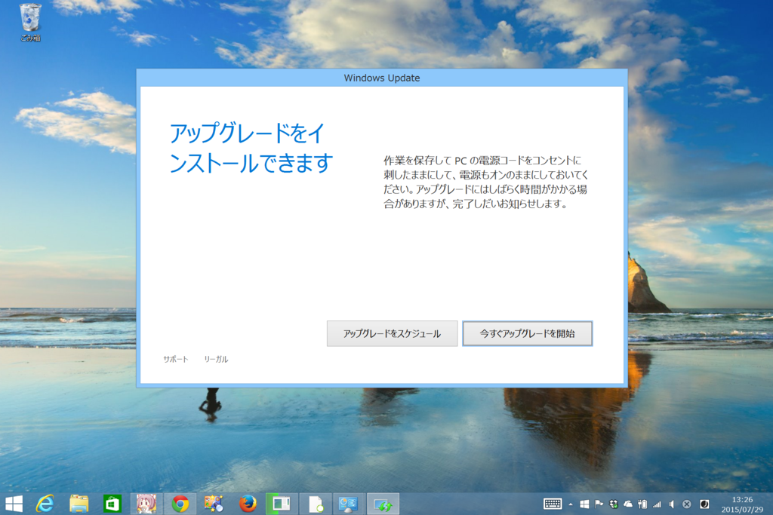Open the Windows Store taskbar icon

(x=112, y=504)
